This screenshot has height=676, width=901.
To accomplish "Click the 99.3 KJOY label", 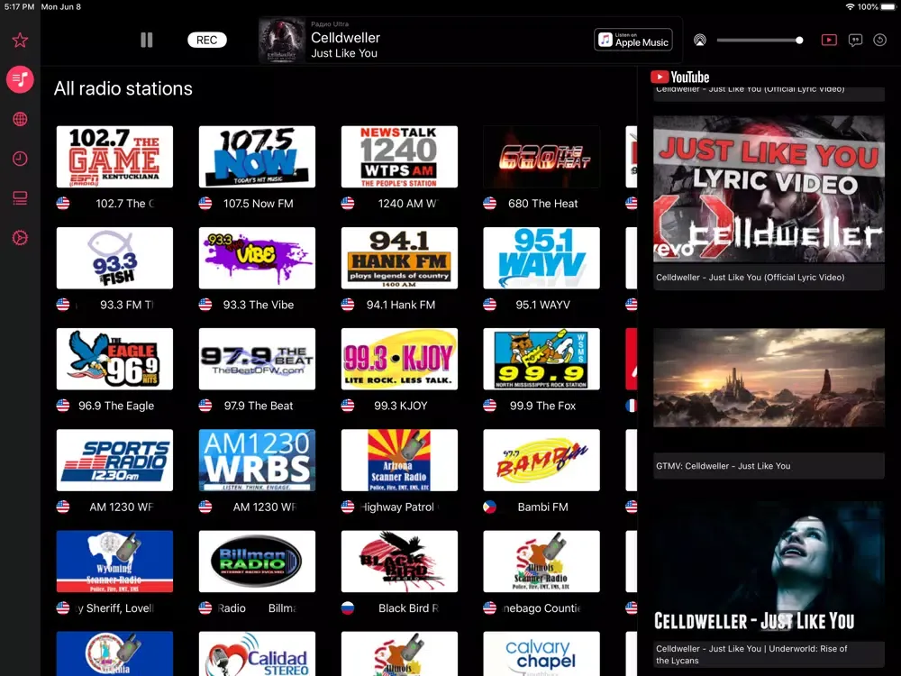I will pyautogui.click(x=401, y=406).
